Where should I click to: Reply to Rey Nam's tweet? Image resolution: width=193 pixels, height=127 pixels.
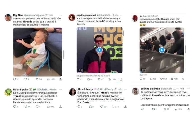[15, 79]
